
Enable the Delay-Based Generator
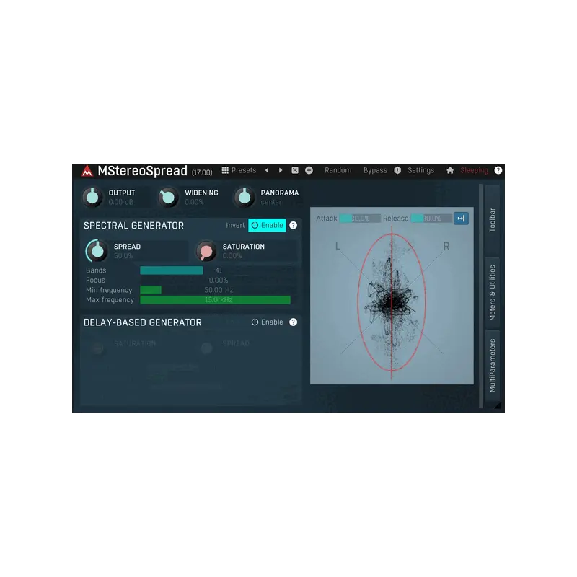coord(267,322)
